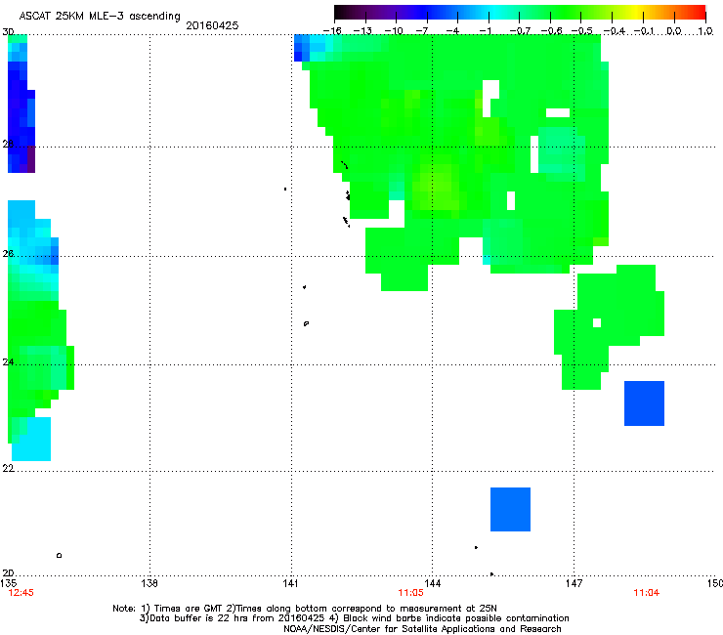Image resolution: width=723 pixels, height=635 pixels.
Task: Click the isolated blue data square below latitude 22
Action: 510,509
